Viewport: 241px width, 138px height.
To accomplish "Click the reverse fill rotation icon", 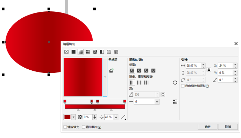I will 175,82.
